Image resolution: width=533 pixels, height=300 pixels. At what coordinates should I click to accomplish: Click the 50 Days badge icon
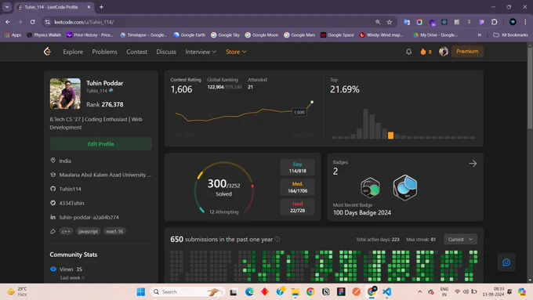pos(370,187)
